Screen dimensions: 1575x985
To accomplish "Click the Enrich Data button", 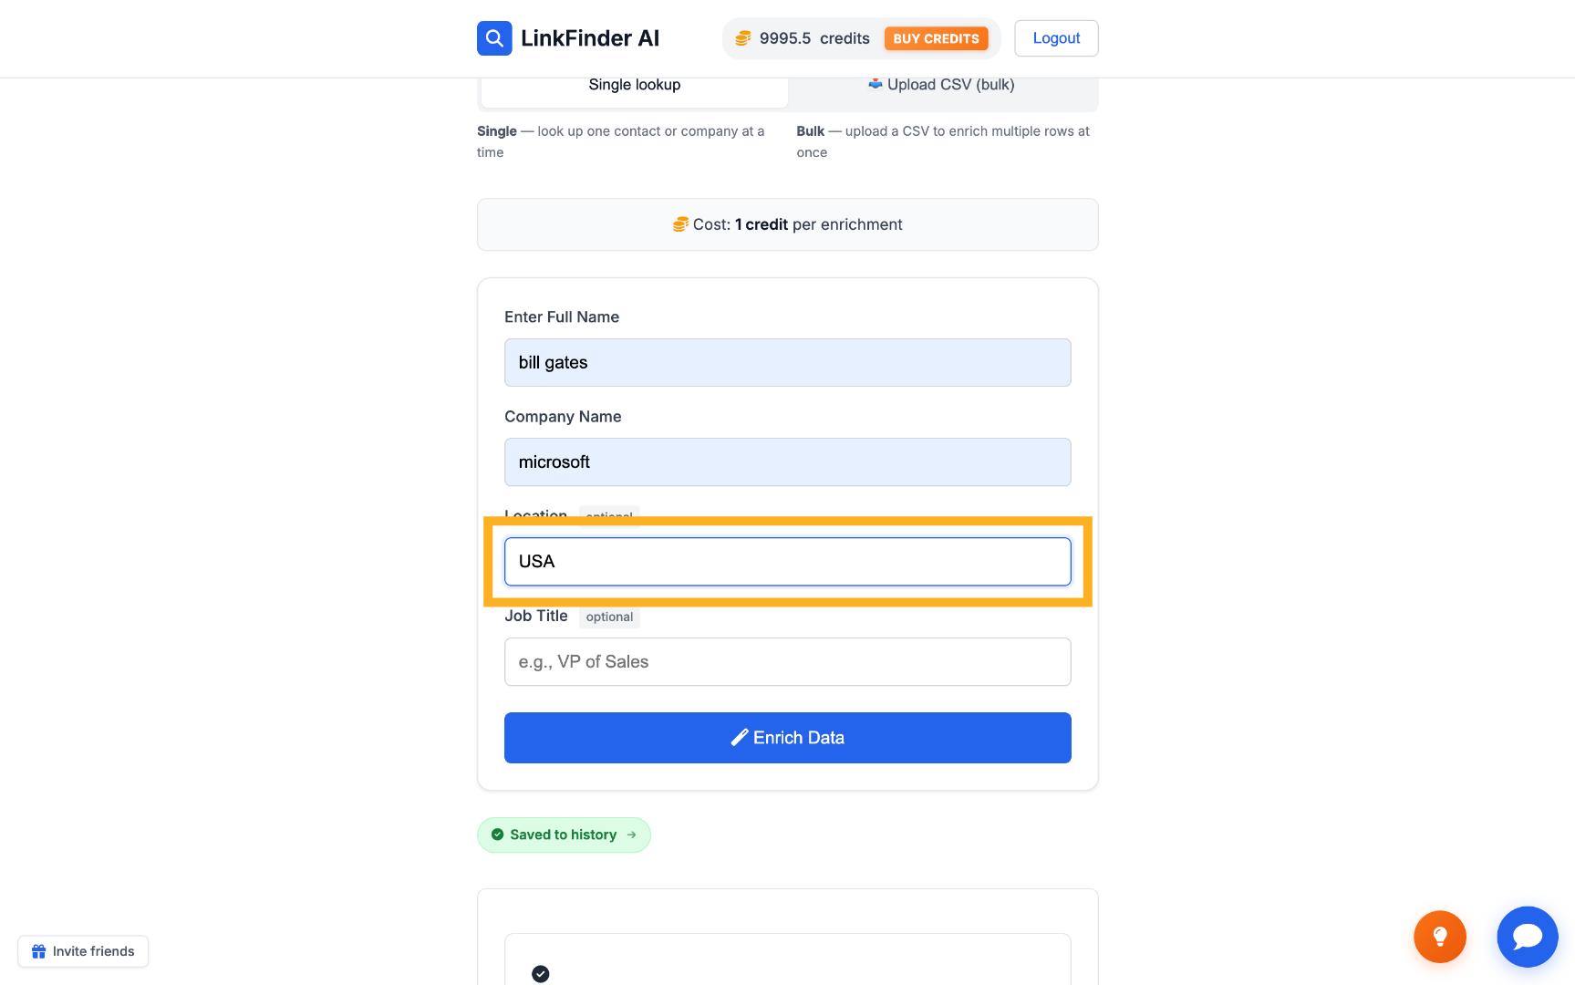I will [788, 738].
